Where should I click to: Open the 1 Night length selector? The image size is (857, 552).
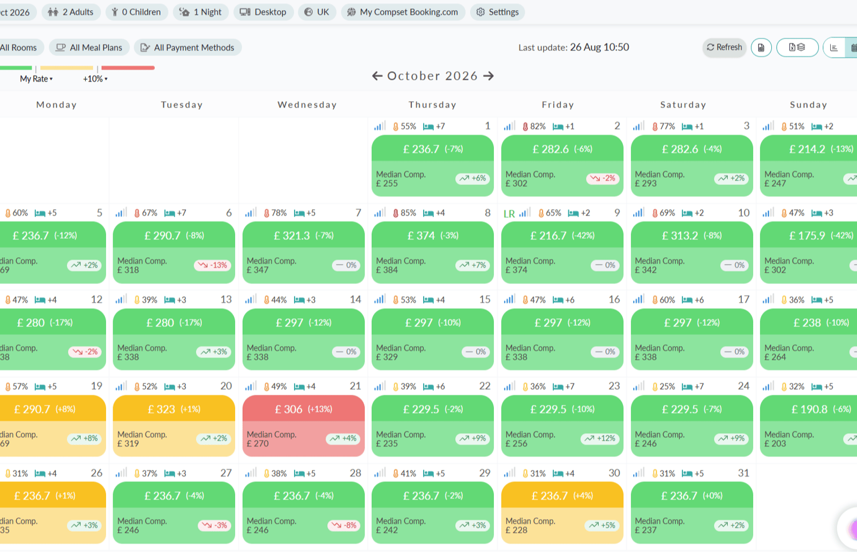(x=201, y=12)
